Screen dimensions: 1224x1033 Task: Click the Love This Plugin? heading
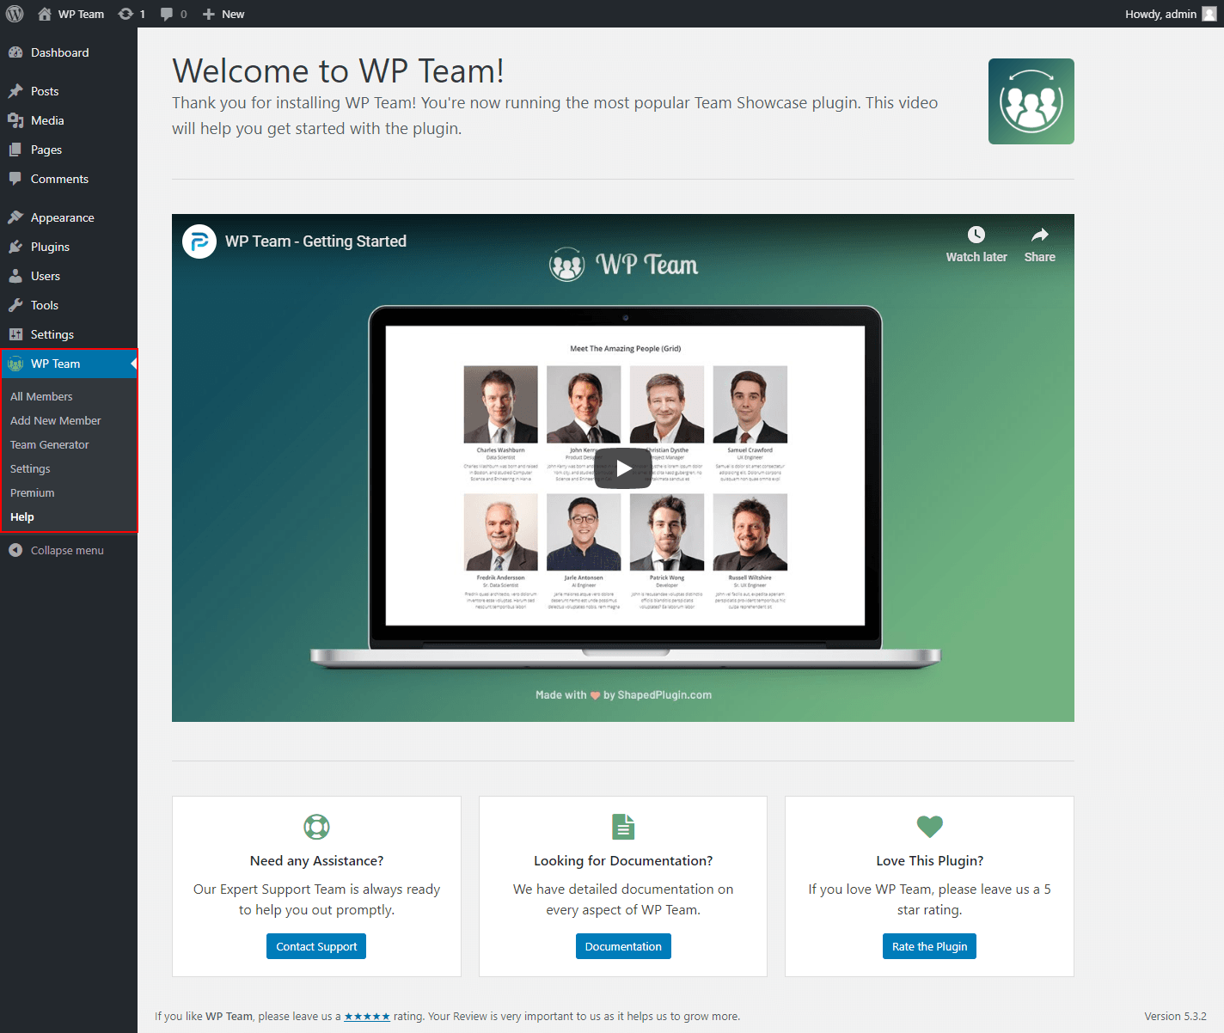(x=929, y=861)
